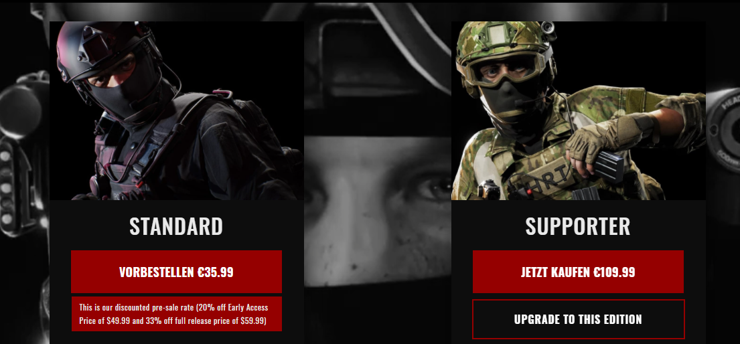Screen dimensions: 740x344
Task: Select Upgrade to This Edition button
Action: 578,319
